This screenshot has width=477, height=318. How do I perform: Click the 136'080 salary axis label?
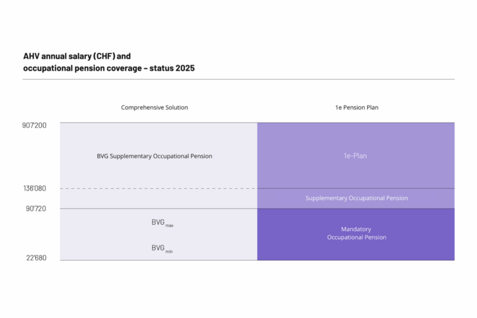point(34,188)
